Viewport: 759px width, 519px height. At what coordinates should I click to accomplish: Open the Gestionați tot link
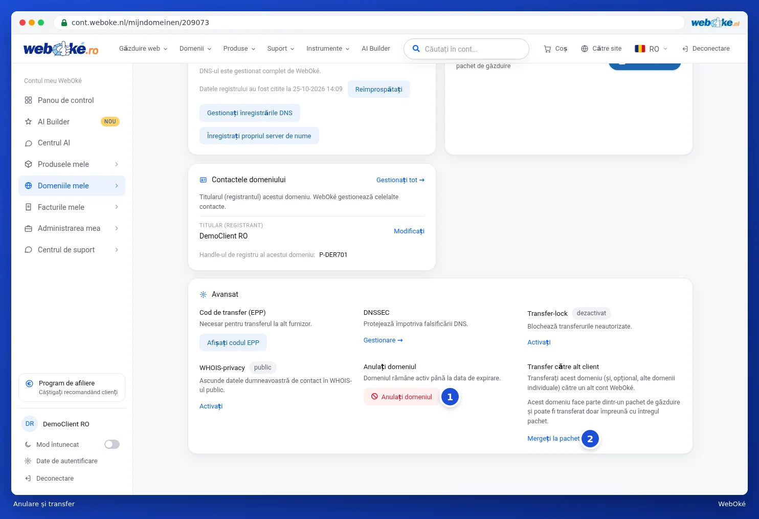point(400,180)
